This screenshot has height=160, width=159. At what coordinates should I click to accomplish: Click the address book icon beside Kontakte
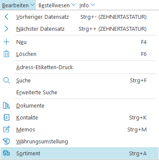point(6,117)
